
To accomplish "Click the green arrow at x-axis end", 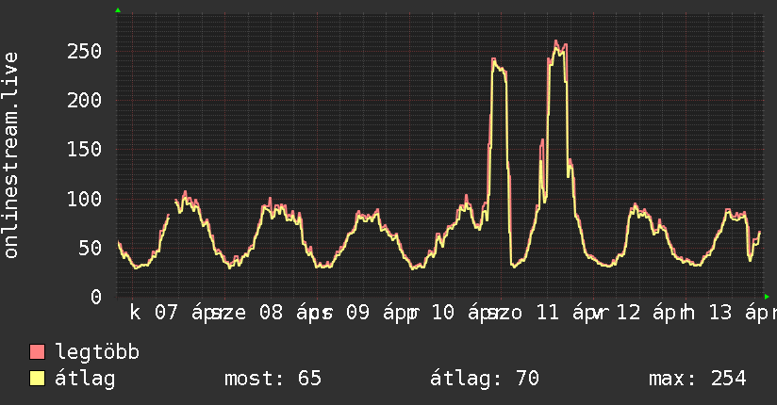I will 767,297.
